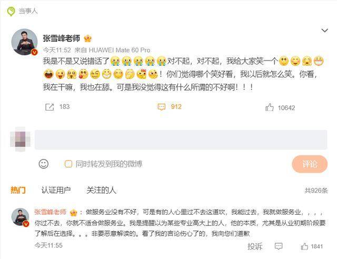Expand the post options chevron menu
The image size is (337, 259).
click(x=324, y=31)
